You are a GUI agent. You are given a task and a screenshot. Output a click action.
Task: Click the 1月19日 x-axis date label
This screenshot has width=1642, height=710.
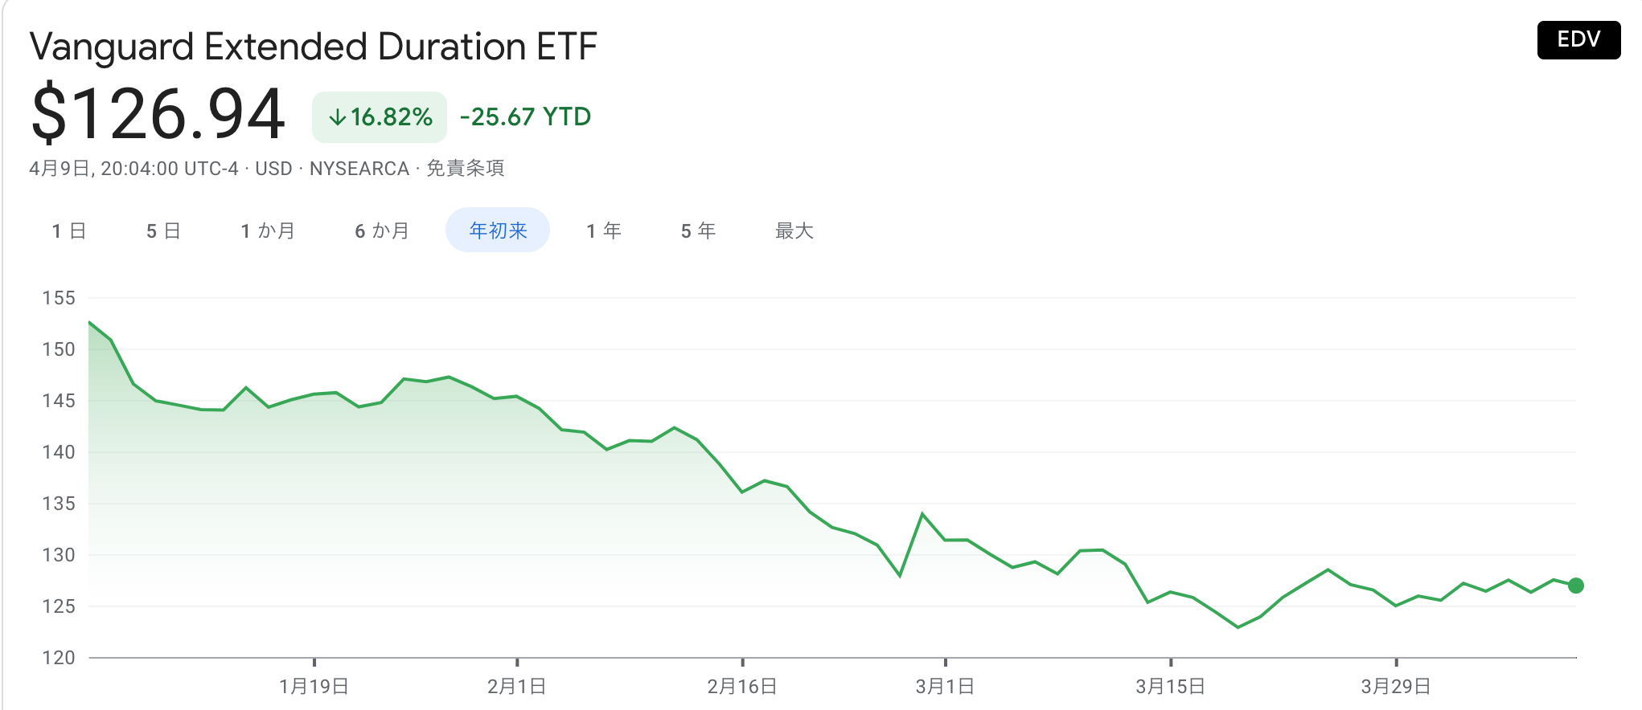point(314,687)
